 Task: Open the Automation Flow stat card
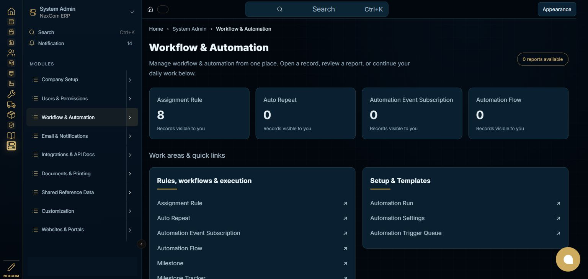pyautogui.click(x=518, y=113)
